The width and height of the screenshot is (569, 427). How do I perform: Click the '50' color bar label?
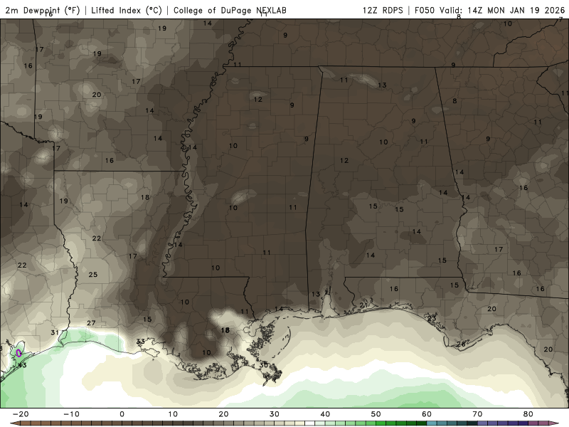(376, 414)
